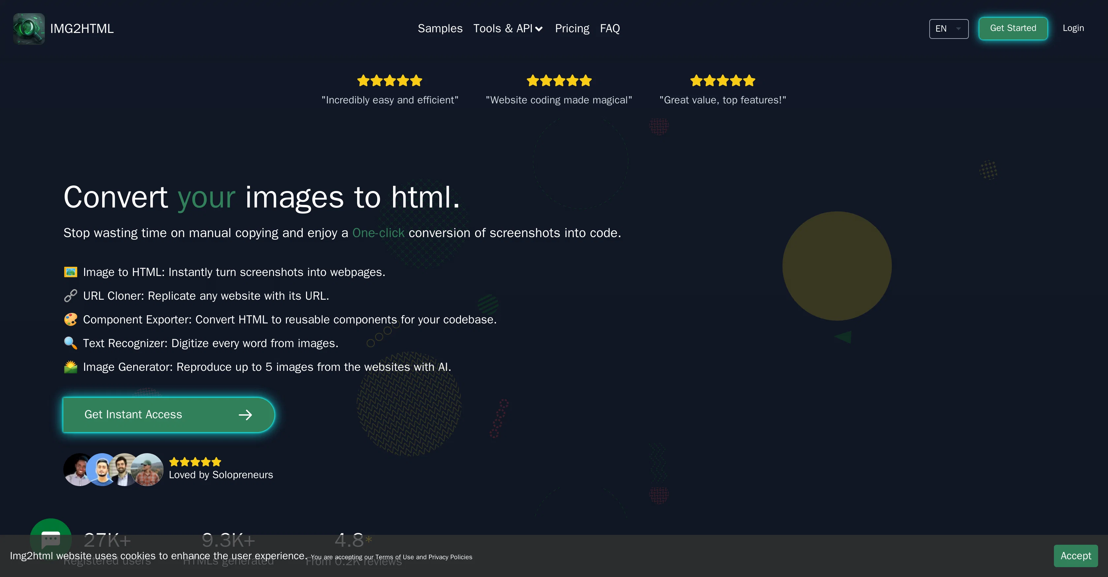Click the picture emoji beside Image to HTML
This screenshot has width=1108, height=577.
[71, 272]
